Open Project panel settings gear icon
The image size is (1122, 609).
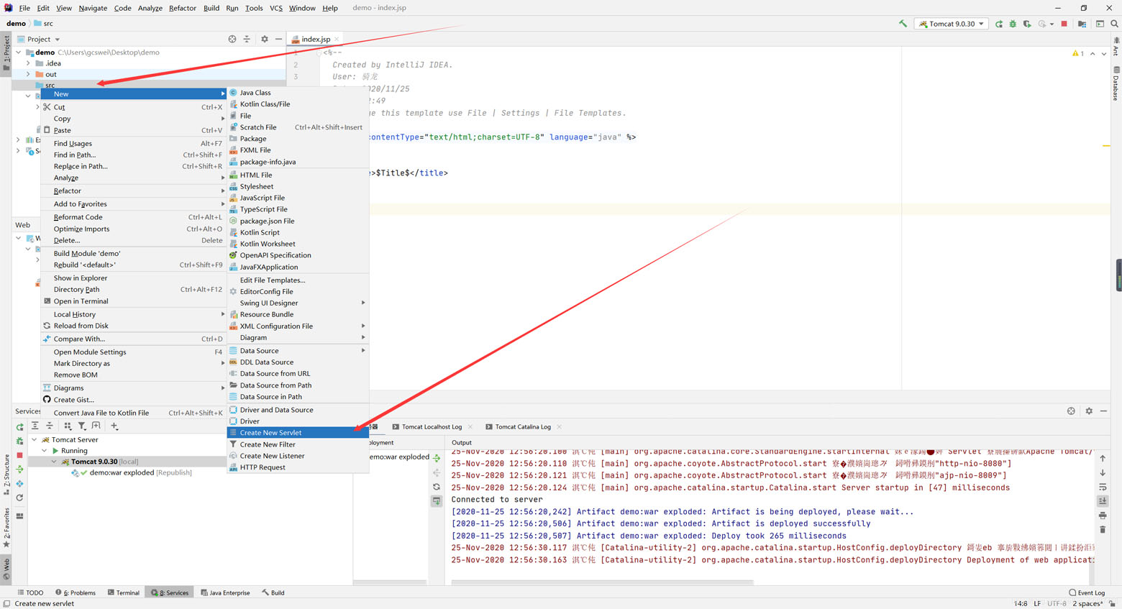tap(264, 39)
